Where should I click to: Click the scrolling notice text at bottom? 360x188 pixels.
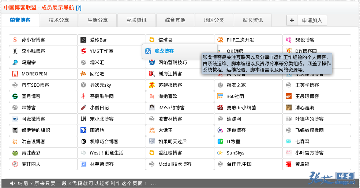point(87,183)
